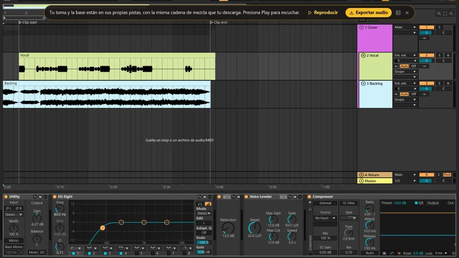The image size is (459, 258).
Task: Click the fit-to-view zoom icon
Action: [x=445, y=14]
